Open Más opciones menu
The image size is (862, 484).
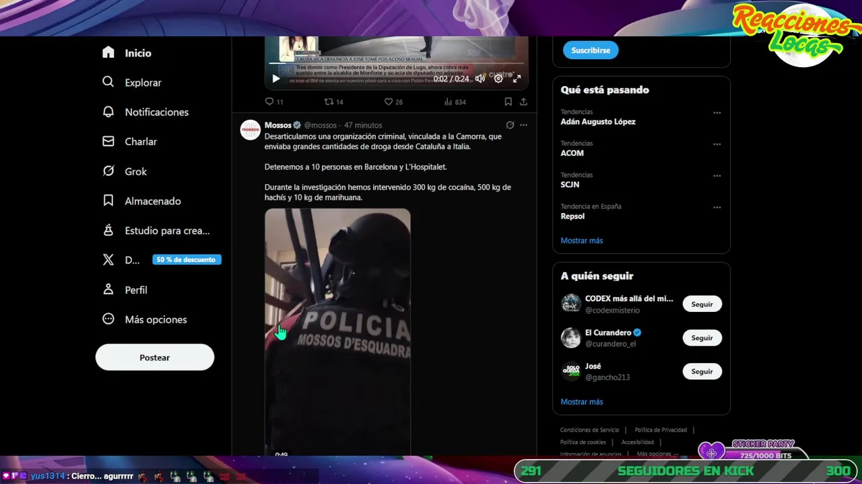145,319
